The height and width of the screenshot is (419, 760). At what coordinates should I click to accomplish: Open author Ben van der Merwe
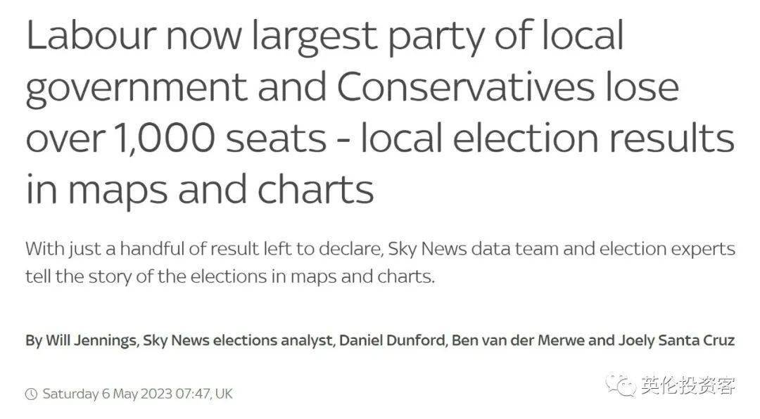pos(518,340)
